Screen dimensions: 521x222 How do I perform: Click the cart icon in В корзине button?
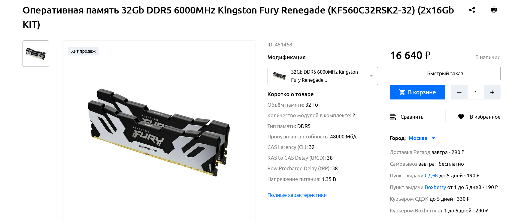402,92
